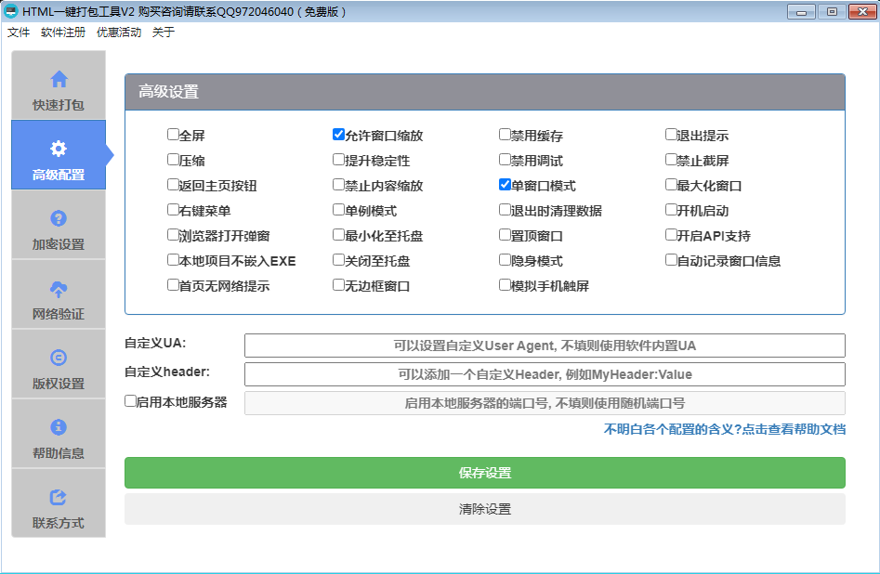Screen dimensions: 880x574
Task: Open 加密设置 question mark icon
Action: [59, 218]
